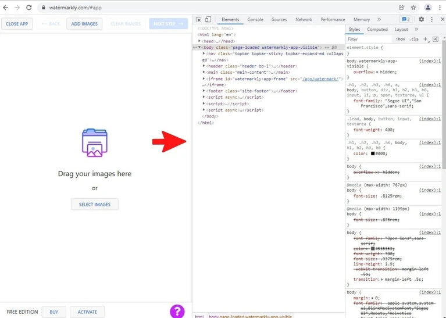Click the BACK button in the app toolbar
This screenshot has width=446, height=318.
(51, 24)
